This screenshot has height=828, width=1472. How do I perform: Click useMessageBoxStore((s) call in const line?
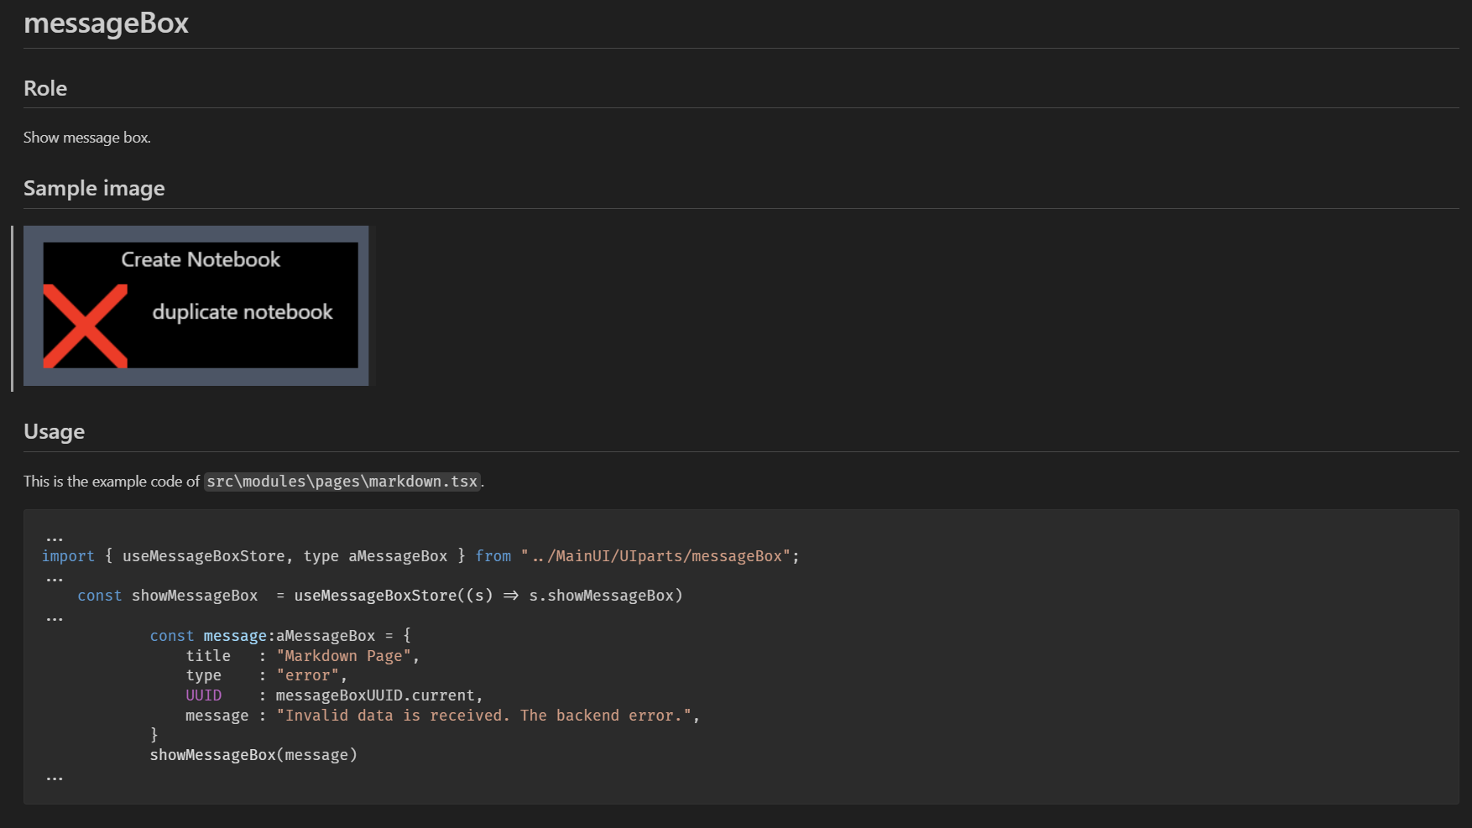point(393,596)
